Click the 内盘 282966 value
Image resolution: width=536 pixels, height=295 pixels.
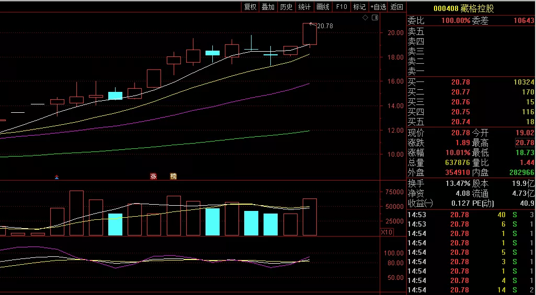pos(522,172)
